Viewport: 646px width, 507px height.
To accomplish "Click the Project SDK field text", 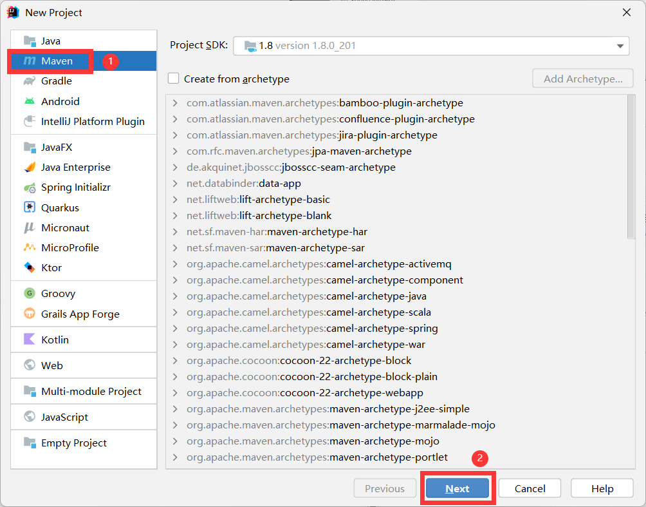I will [x=307, y=45].
